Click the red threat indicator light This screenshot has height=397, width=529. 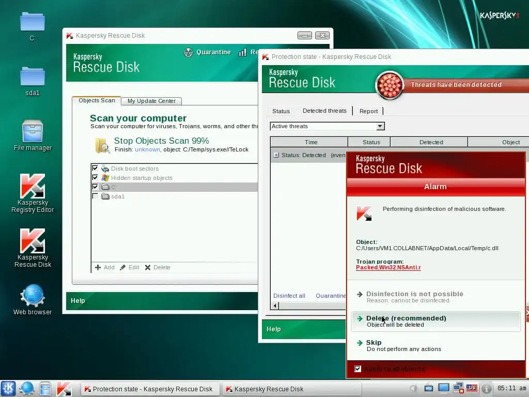click(x=390, y=85)
